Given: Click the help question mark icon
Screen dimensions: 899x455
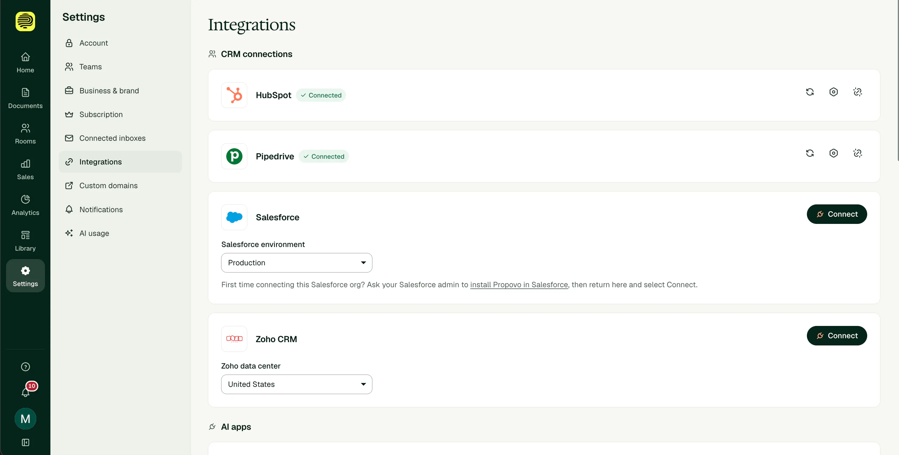Looking at the screenshot, I should (x=25, y=367).
